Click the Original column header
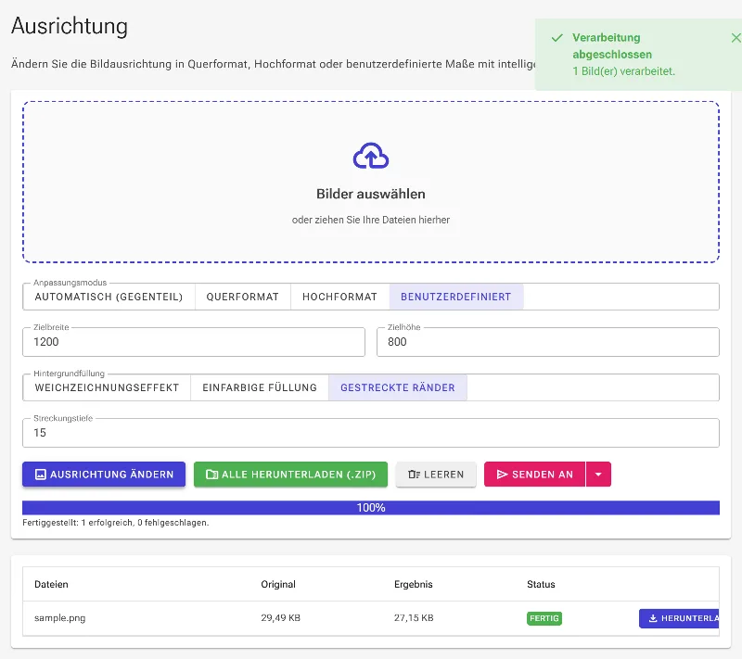Viewport: 742px width, 659px height. pyautogui.click(x=278, y=584)
